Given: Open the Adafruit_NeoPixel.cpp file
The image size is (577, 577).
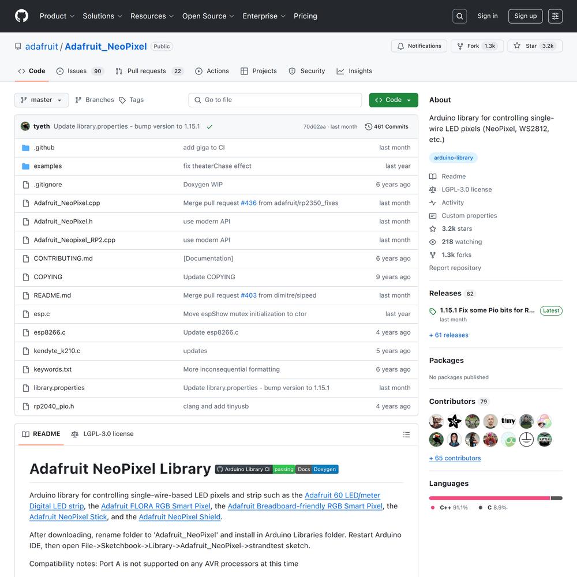Looking at the screenshot, I should (67, 203).
